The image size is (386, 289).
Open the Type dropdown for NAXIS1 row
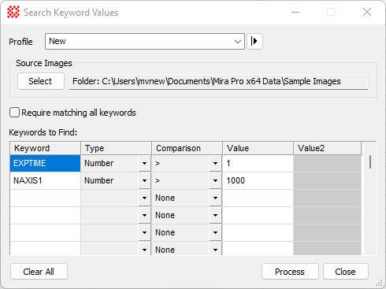point(144,180)
